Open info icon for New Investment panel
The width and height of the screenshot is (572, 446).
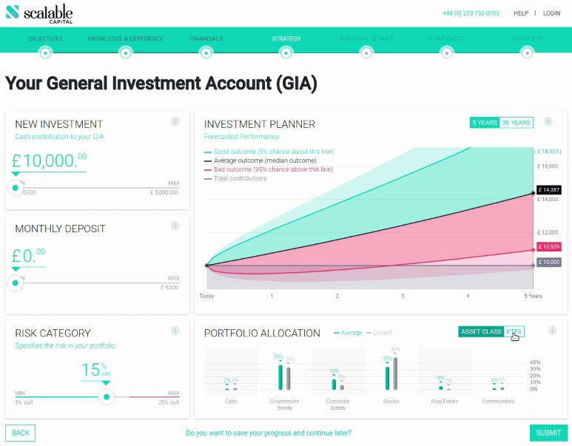point(175,122)
